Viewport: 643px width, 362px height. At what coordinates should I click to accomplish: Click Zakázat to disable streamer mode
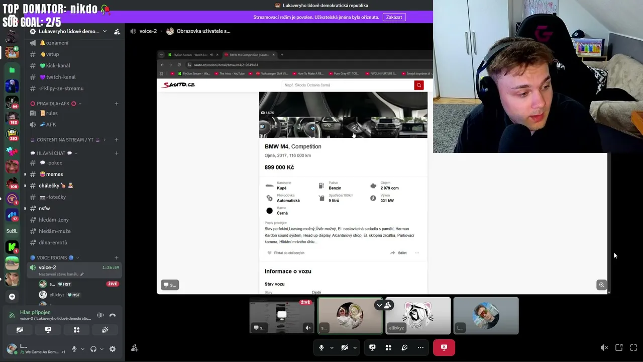click(394, 17)
